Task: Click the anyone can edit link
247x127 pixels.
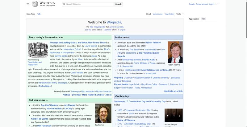Action: point(116,27)
